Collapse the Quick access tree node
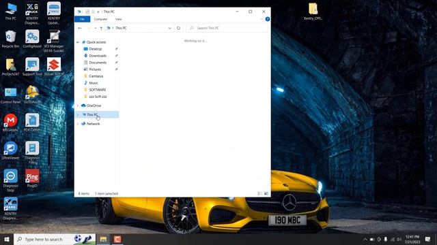 78,42
